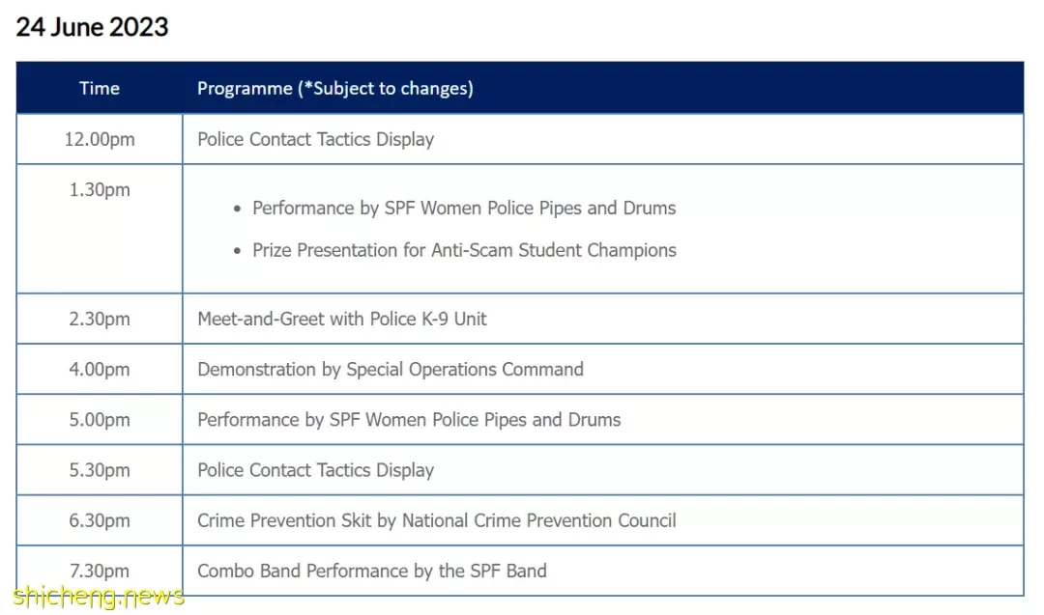Click the first Police Contact Tactics Display entry

[315, 139]
